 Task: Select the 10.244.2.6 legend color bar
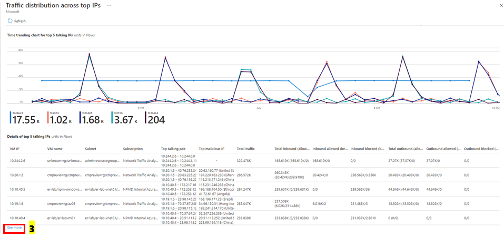click(11, 118)
